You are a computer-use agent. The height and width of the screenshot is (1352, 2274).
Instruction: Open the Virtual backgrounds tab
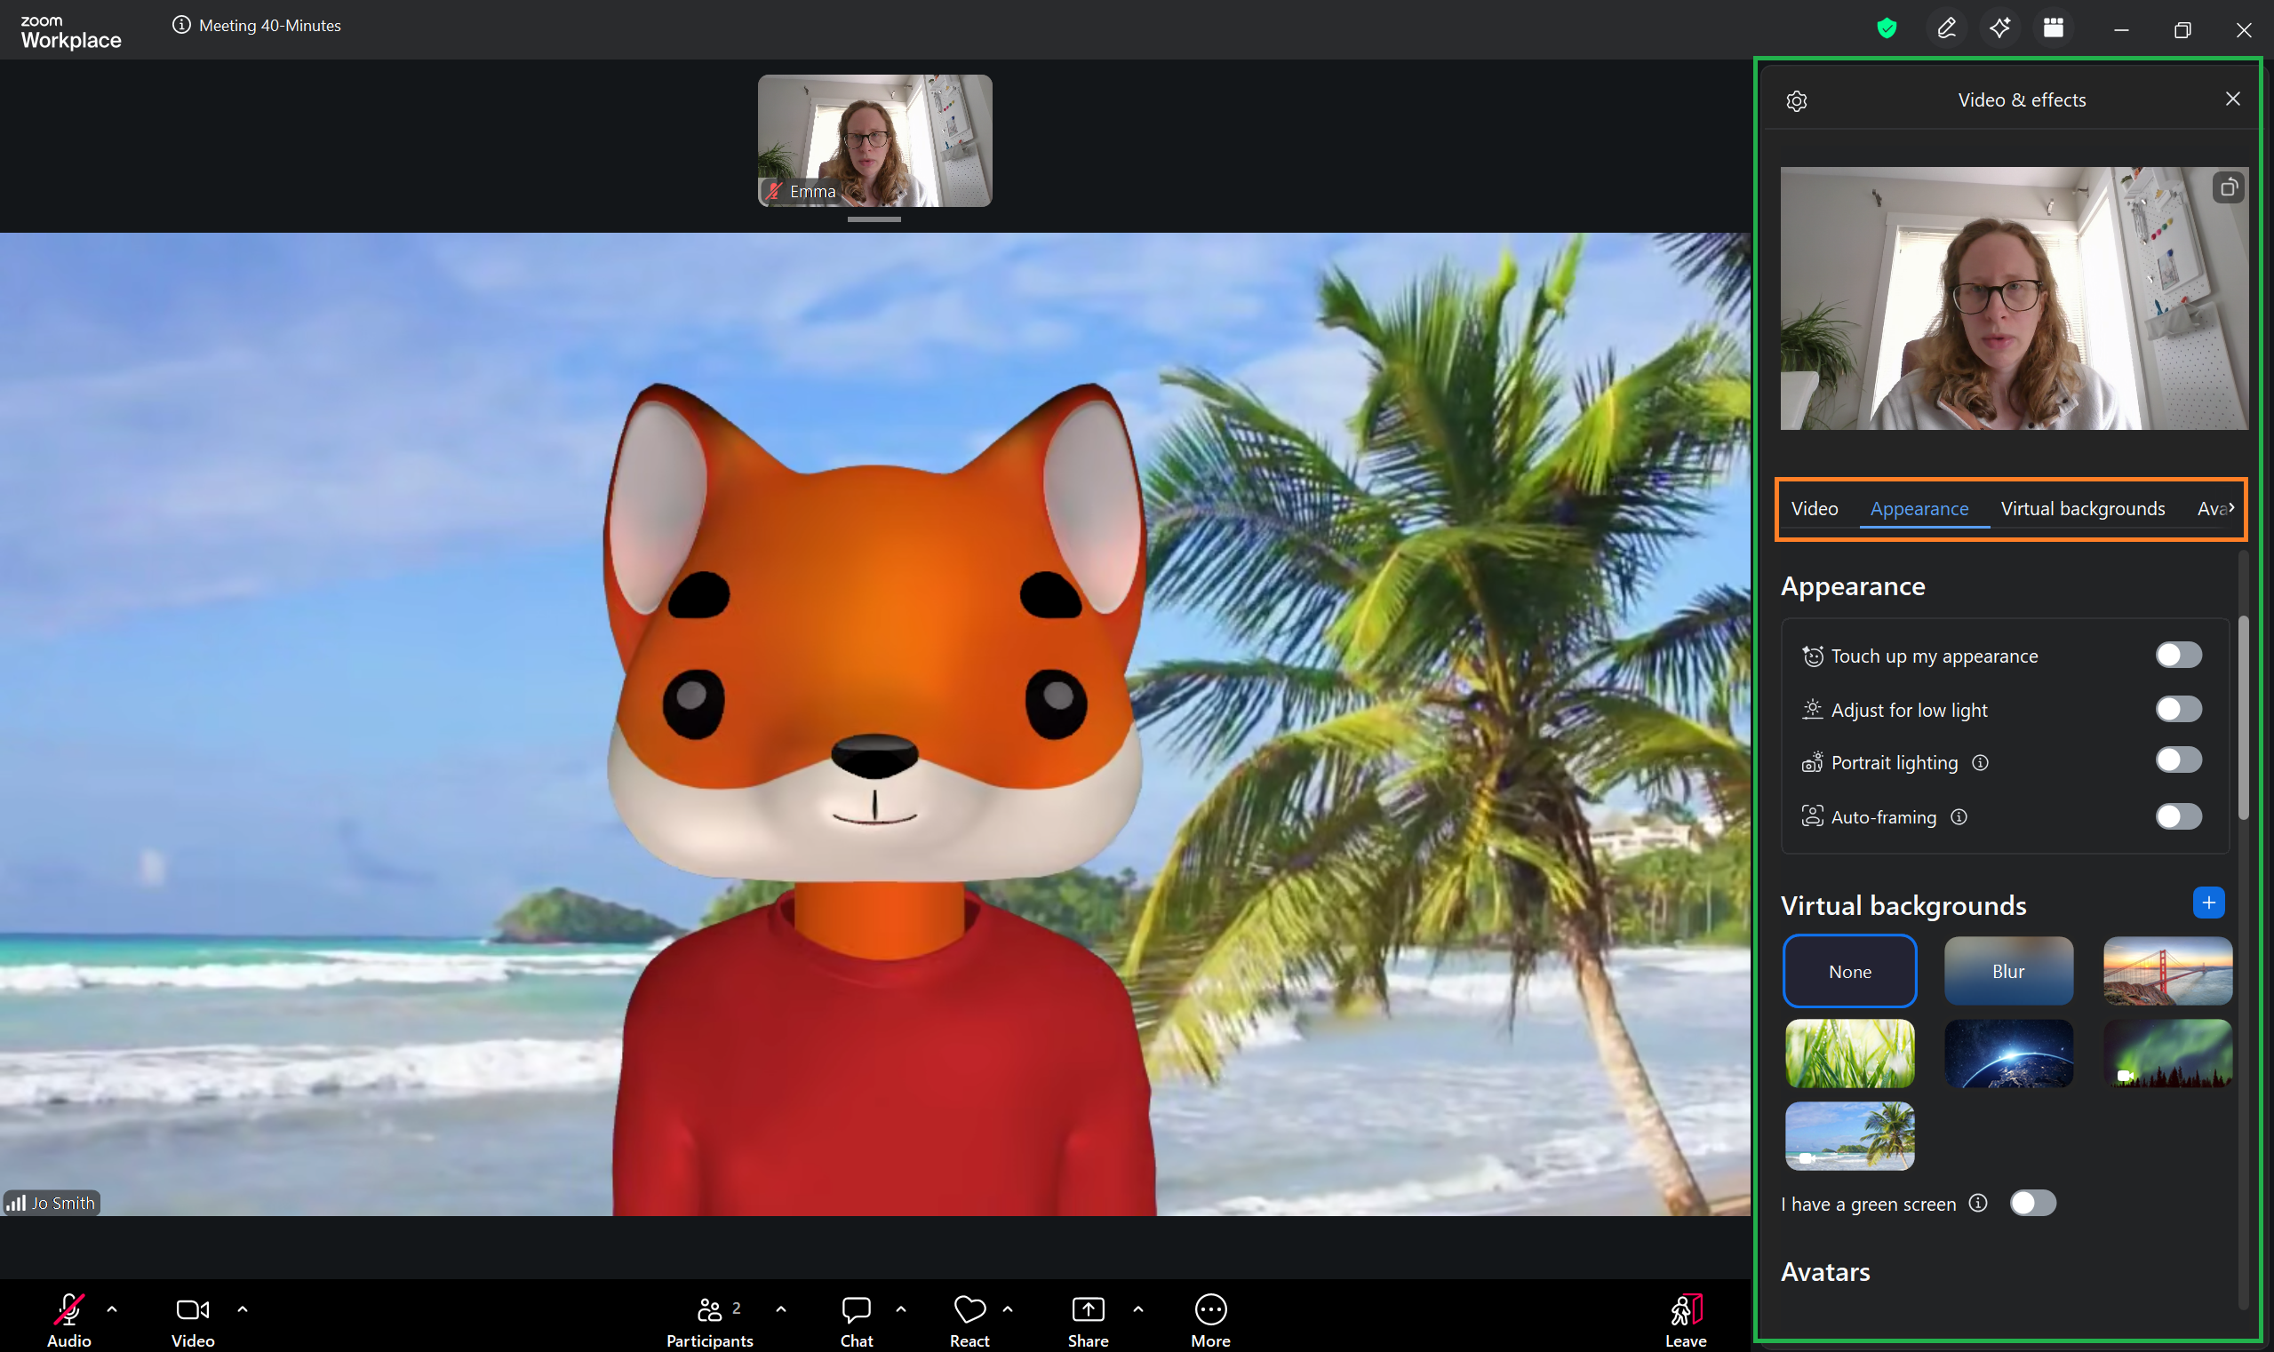click(x=2083, y=508)
